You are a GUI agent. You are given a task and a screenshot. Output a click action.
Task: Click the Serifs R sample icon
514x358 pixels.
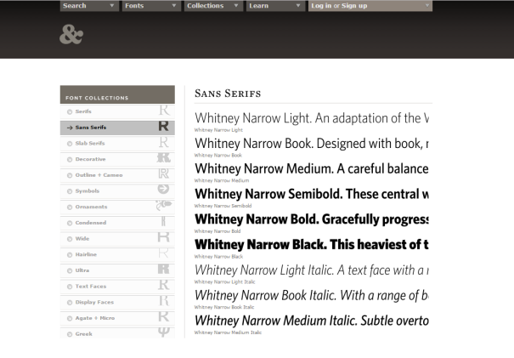[x=164, y=111]
